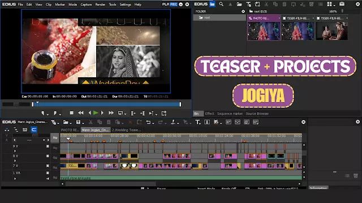
Task: Open the bin Tools briefcase icon
Action: pos(342,4)
